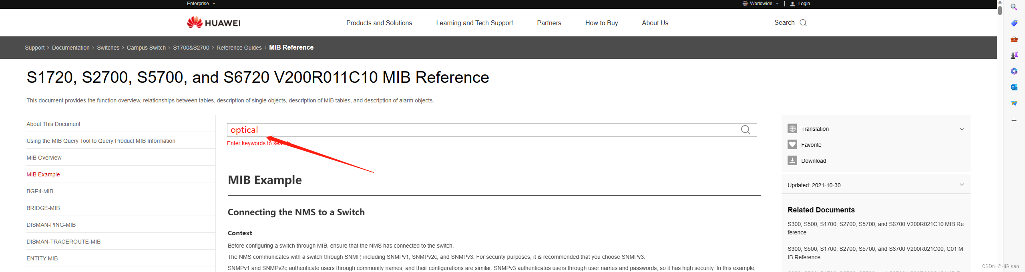Click the Huawei logo
This screenshot has width=1025, height=272.
tap(214, 22)
